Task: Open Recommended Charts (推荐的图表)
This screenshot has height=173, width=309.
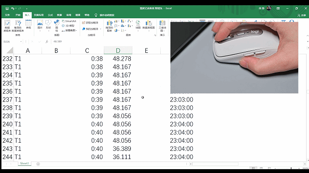Action: click(x=109, y=25)
